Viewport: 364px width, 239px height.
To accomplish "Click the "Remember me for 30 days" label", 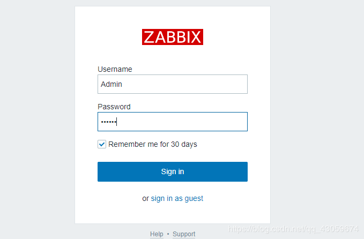I will click(x=153, y=144).
